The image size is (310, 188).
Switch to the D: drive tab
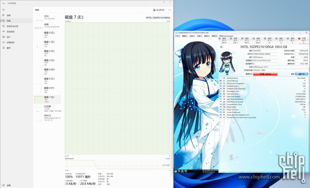(x=270, y=41)
